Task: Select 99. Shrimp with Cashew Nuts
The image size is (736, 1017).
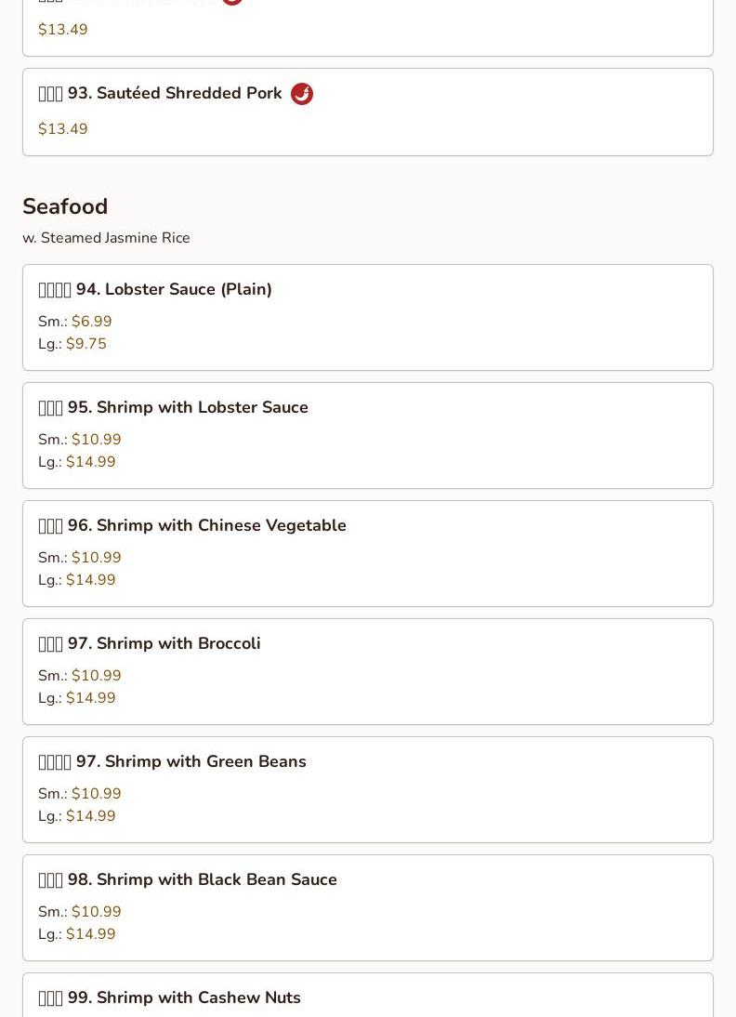Action: pyautogui.click(x=198, y=998)
